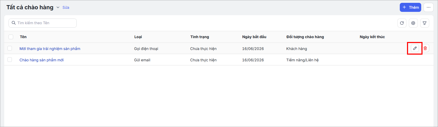Click the magnifier icon in search box
This screenshot has height=127, width=438.
click(x=14, y=23)
